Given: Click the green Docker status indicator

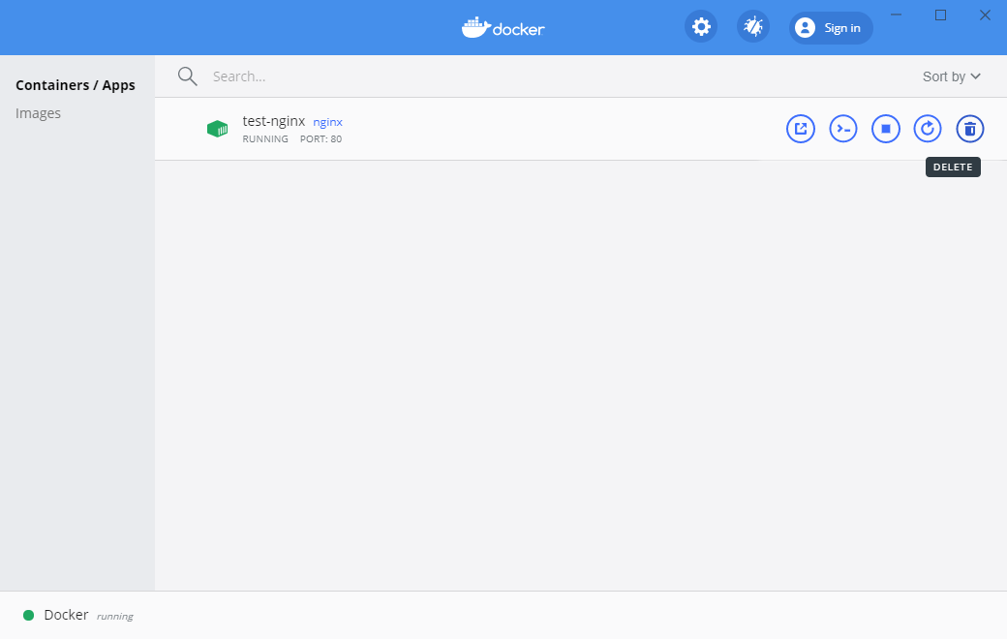Looking at the screenshot, I should pyautogui.click(x=28, y=615).
